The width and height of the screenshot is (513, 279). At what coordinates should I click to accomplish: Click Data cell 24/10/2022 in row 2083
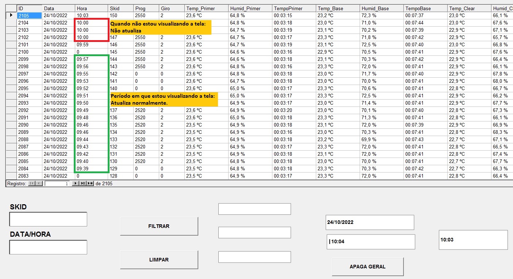58,176
